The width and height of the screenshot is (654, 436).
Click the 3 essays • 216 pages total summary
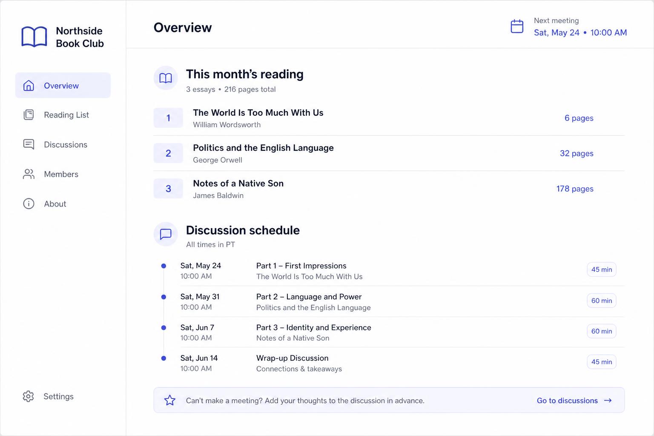coord(231,89)
